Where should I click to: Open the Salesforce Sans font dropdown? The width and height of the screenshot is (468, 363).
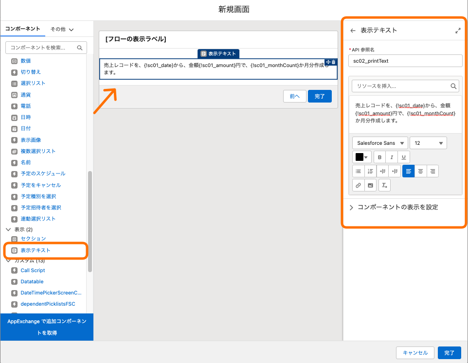click(380, 143)
